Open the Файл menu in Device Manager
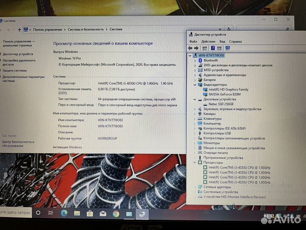The height and width of the screenshot is (230, 306). tap(193, 41)
